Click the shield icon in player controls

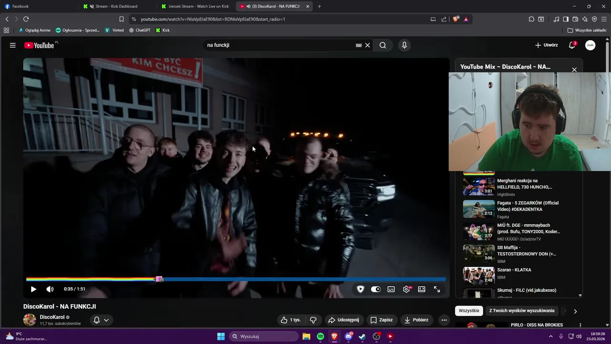360,289
